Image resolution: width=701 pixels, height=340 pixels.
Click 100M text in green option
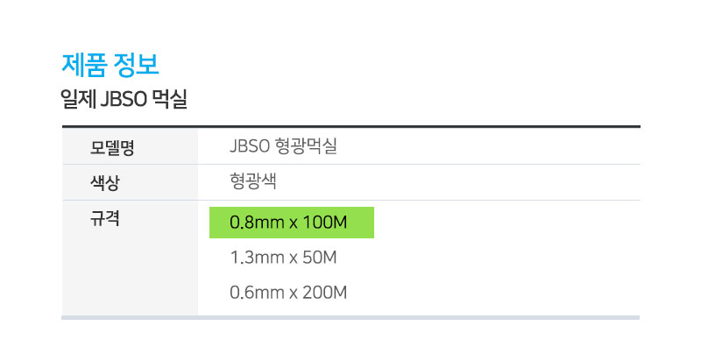325,223
